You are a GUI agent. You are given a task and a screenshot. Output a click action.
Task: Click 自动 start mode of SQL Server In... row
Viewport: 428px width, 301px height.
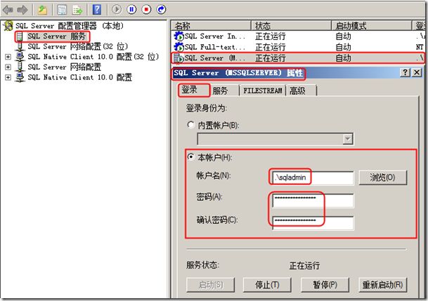coord(343,36)
